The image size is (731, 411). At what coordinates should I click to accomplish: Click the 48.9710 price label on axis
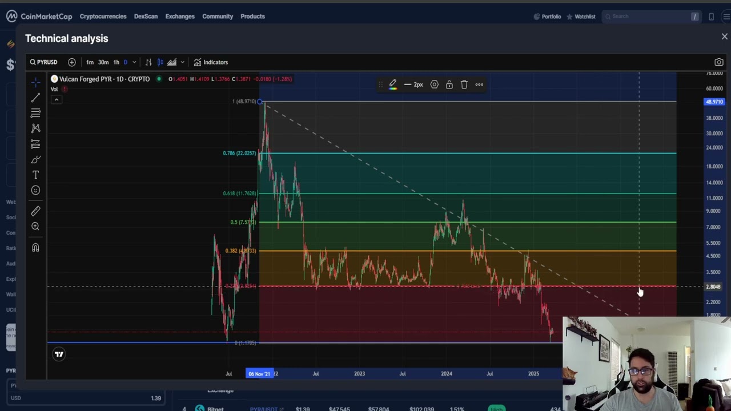point(714,102)
